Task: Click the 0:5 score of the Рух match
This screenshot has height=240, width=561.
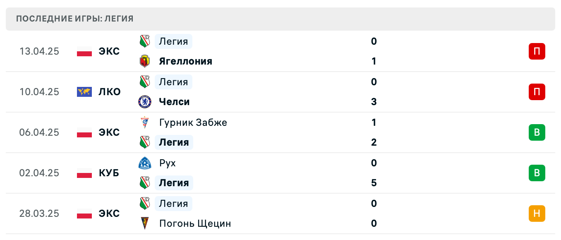Action: [374, 173]
